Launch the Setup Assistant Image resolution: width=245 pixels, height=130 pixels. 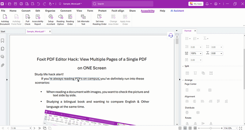tap(51, 20)
